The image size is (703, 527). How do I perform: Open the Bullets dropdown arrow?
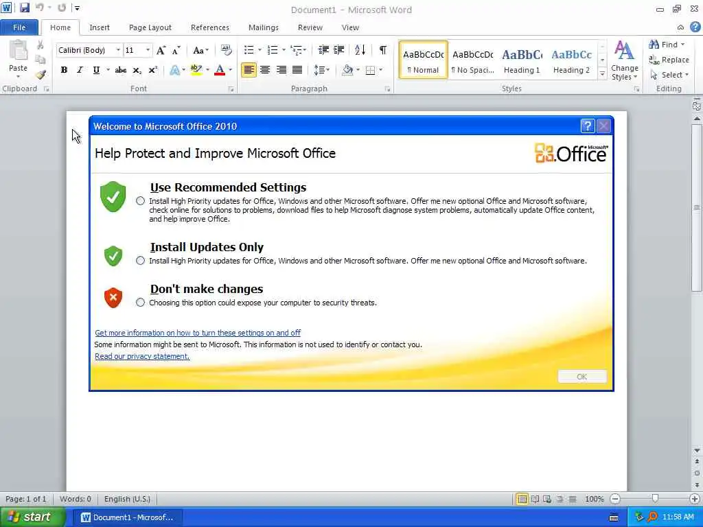coord(260,49)
